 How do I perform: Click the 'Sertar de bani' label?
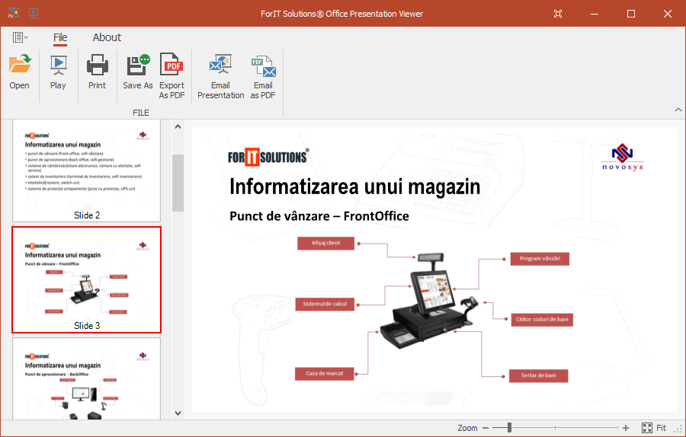539,375
